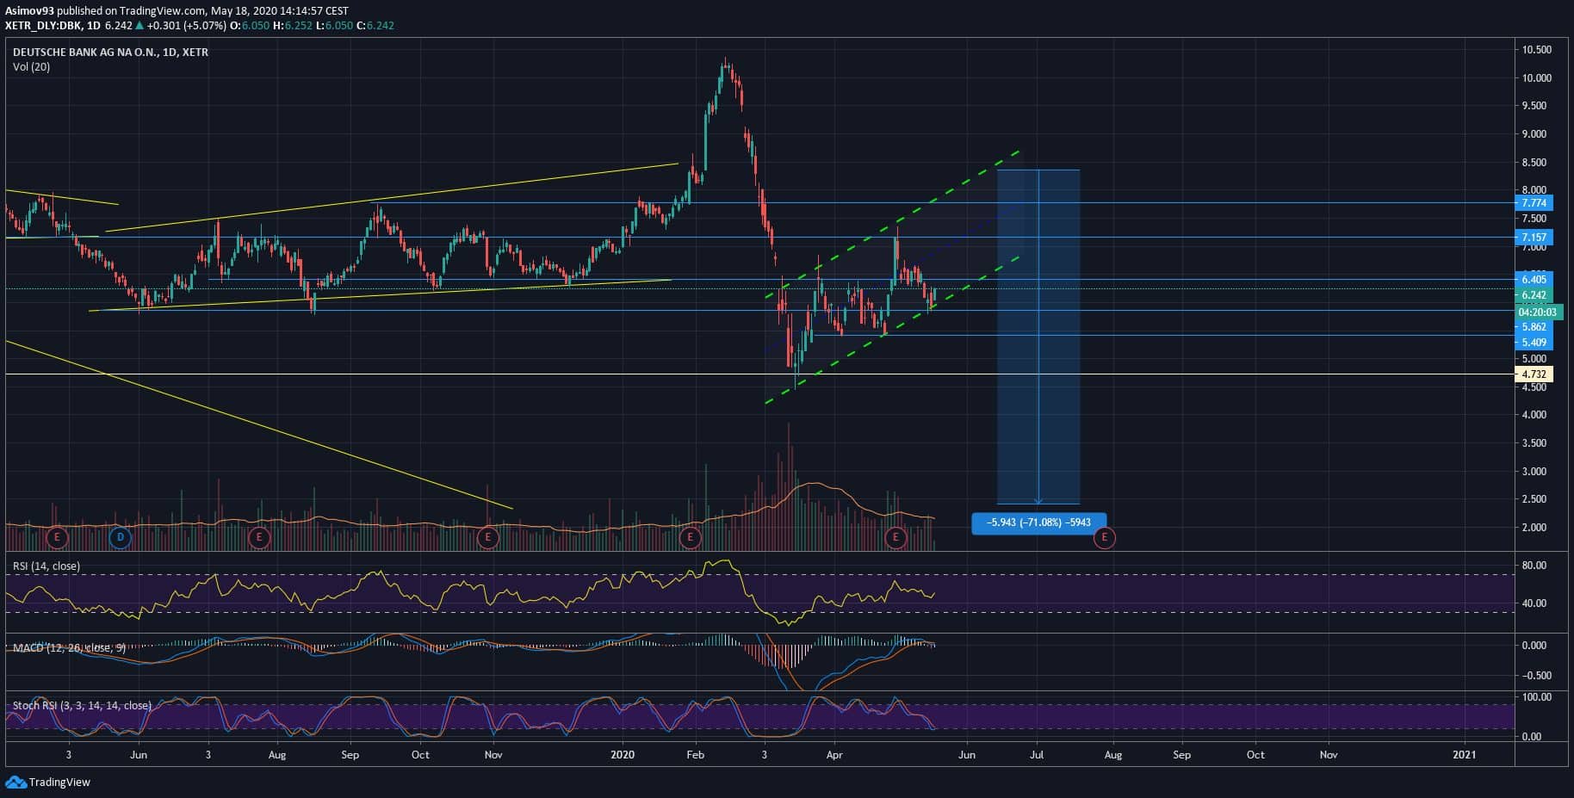This screenshot has height=798, width=1574.
Task: Select the earnings marker just before February 2020
Action: (x=690, y=538)
